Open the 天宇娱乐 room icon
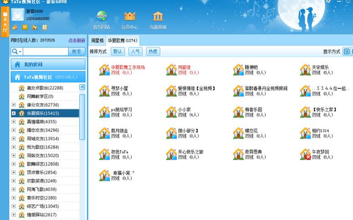 (x=306, y=70)
